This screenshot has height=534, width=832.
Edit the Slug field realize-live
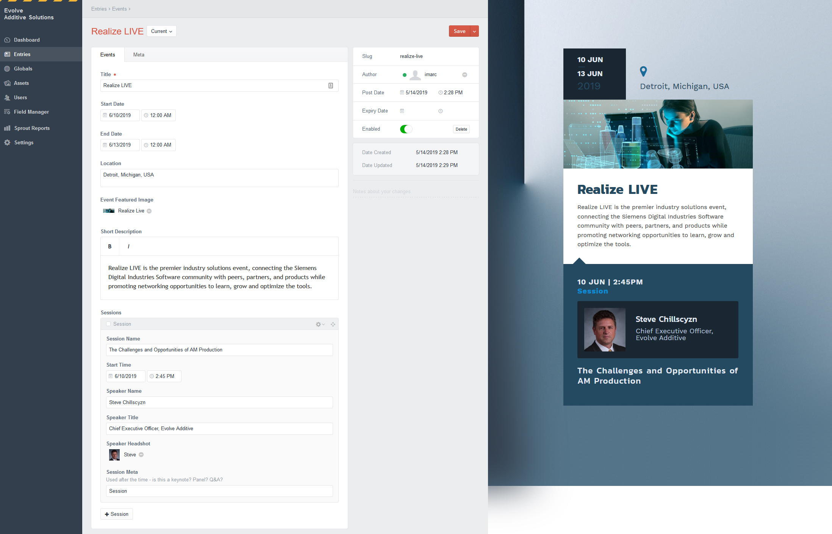(x=435, y=56)
